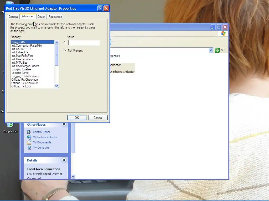The height and width of the screenshot is (201, 269).
Task: Open My Network Places link
Action: (45, 137)
